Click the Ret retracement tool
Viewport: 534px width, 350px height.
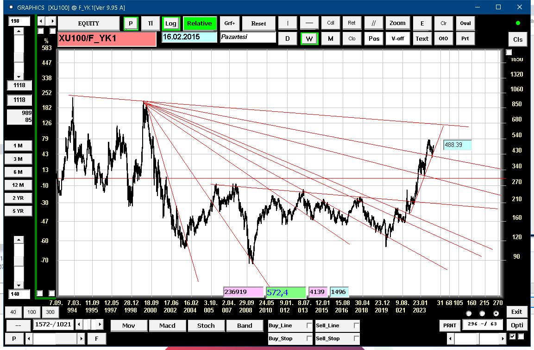click(352, 23)
